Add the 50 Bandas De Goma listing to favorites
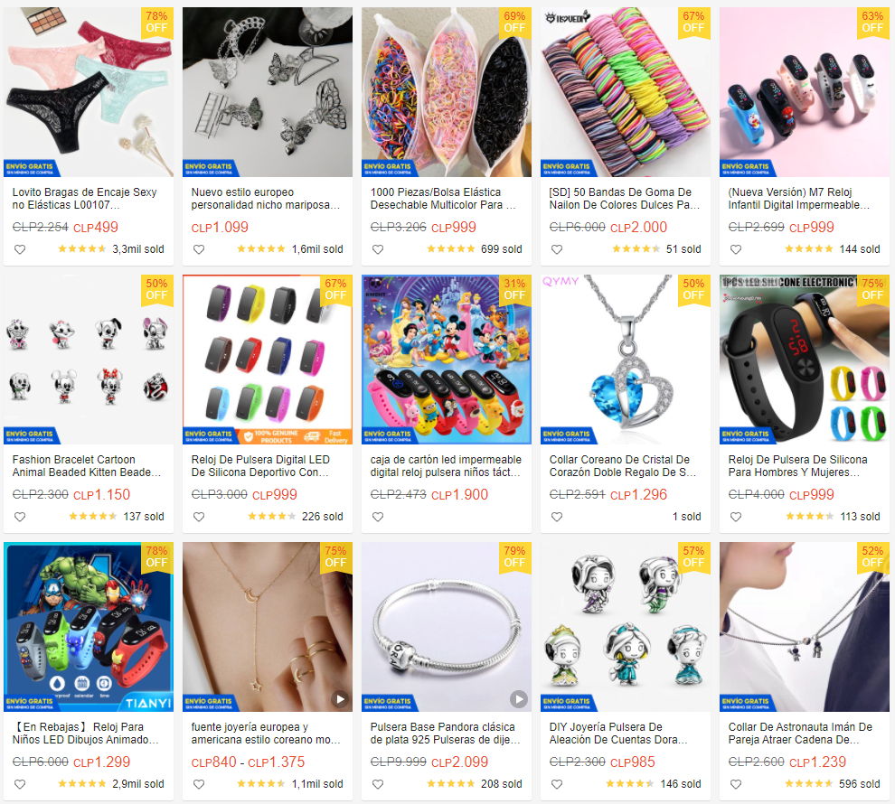Image resolution: width=895 pixels, height=804 pixels. (557, 249)
